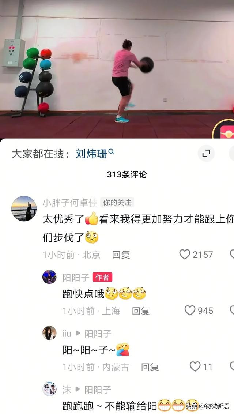Like iiu's reply with 11 likes
This screenshot has width=234, height=414.
click(x=195, y=366)
